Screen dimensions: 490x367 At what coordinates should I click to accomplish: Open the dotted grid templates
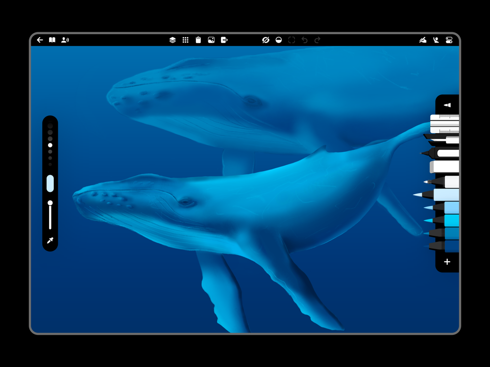click(x=185, y=40)
